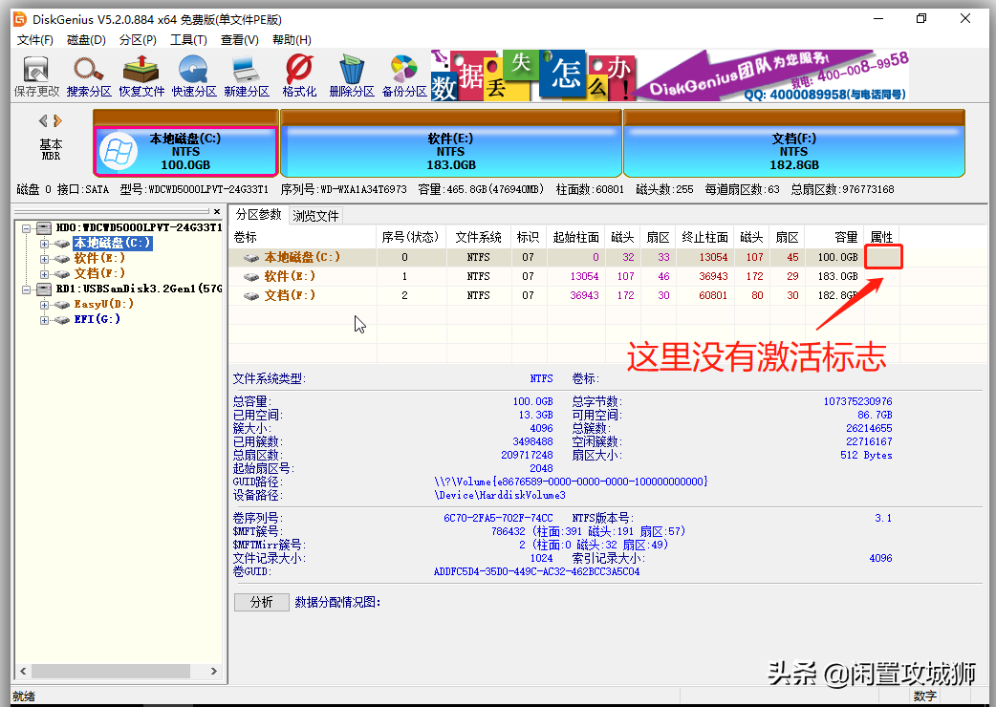
Task: Click the 起始柱面 column header
Action: click(576, 237)
